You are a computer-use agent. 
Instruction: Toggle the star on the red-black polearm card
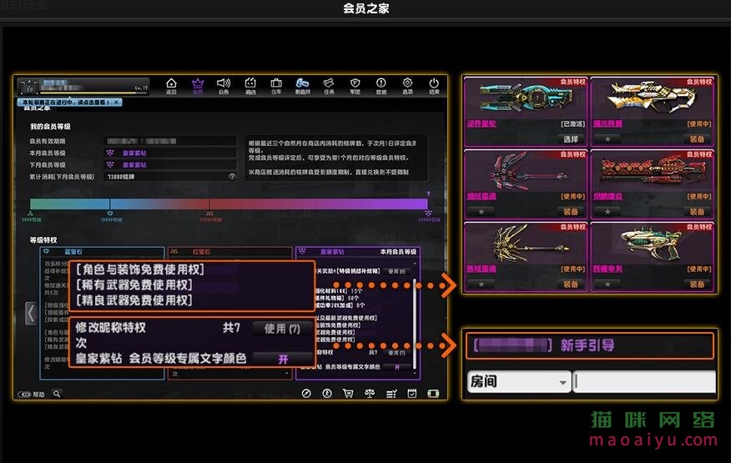(x=481, y=212)
